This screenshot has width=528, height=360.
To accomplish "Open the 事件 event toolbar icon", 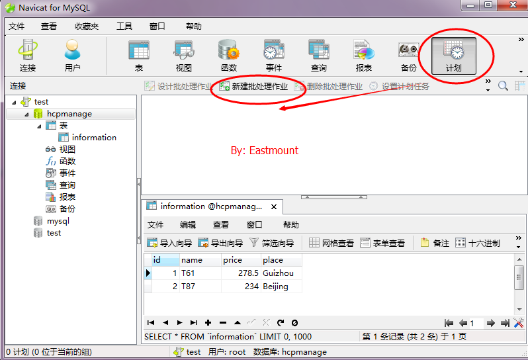I will (x=274, y=56).
